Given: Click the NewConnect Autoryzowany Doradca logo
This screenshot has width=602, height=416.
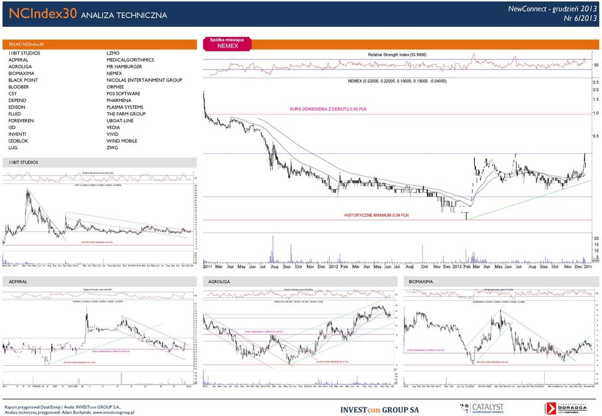Looking at the screenshot, I should [566, 408].
